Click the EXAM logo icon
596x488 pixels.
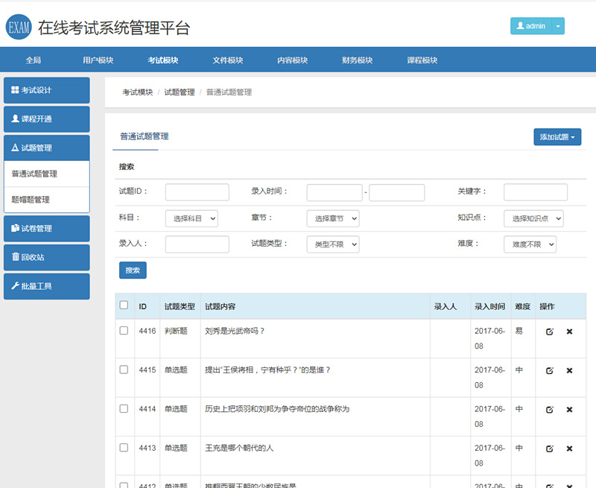pos(19,28)
